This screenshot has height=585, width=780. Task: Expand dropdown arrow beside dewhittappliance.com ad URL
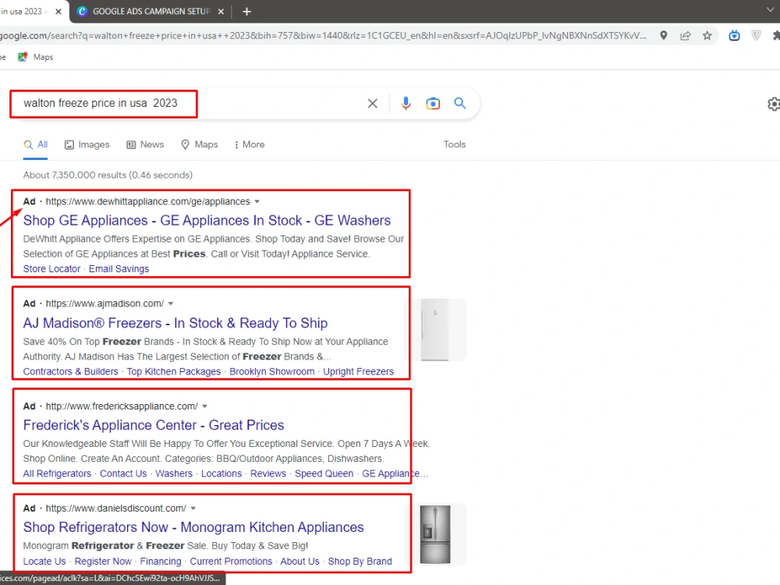tap(257, 202)
